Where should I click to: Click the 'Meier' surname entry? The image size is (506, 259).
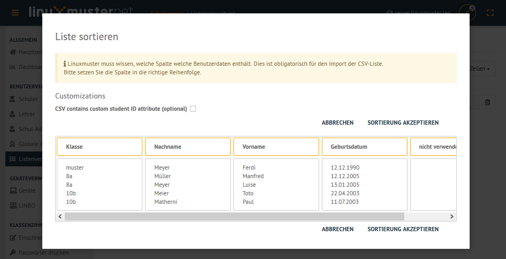coord(161,193)
